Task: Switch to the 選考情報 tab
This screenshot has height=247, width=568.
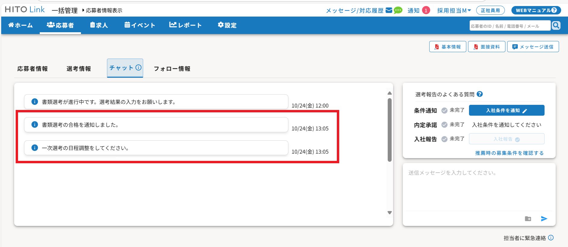Action: [x=79, y=69]
